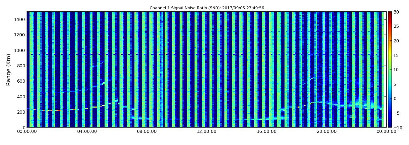Click the colorbar value −10 label
This screenshot has height=145, width=409.
click(x=398, y=127)
